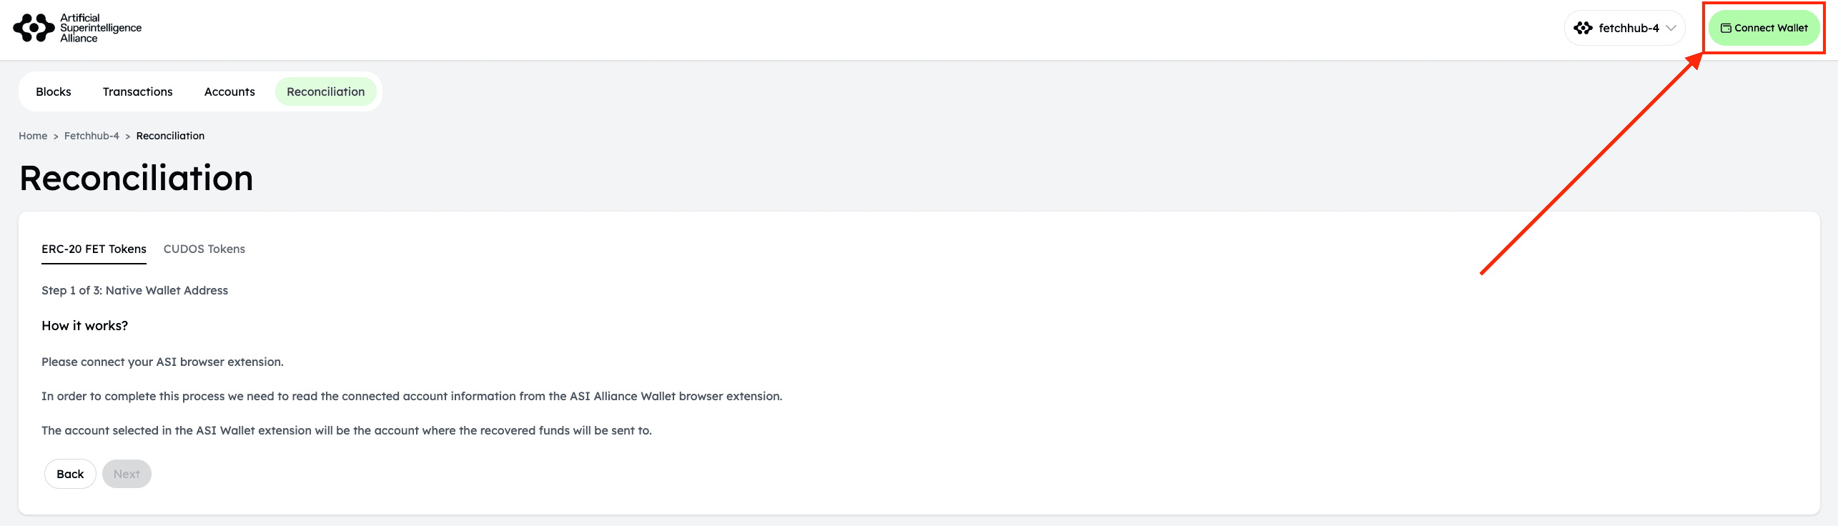Follow the Fetchhub-4 breadcrumb link

(92, 136)
